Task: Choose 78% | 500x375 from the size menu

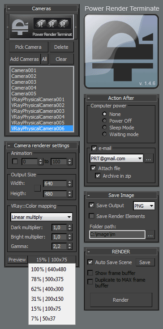Action: (x=52, y=279)
